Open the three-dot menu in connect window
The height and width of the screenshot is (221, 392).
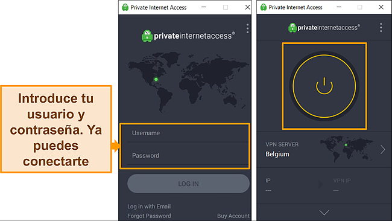tap(381, 27)
